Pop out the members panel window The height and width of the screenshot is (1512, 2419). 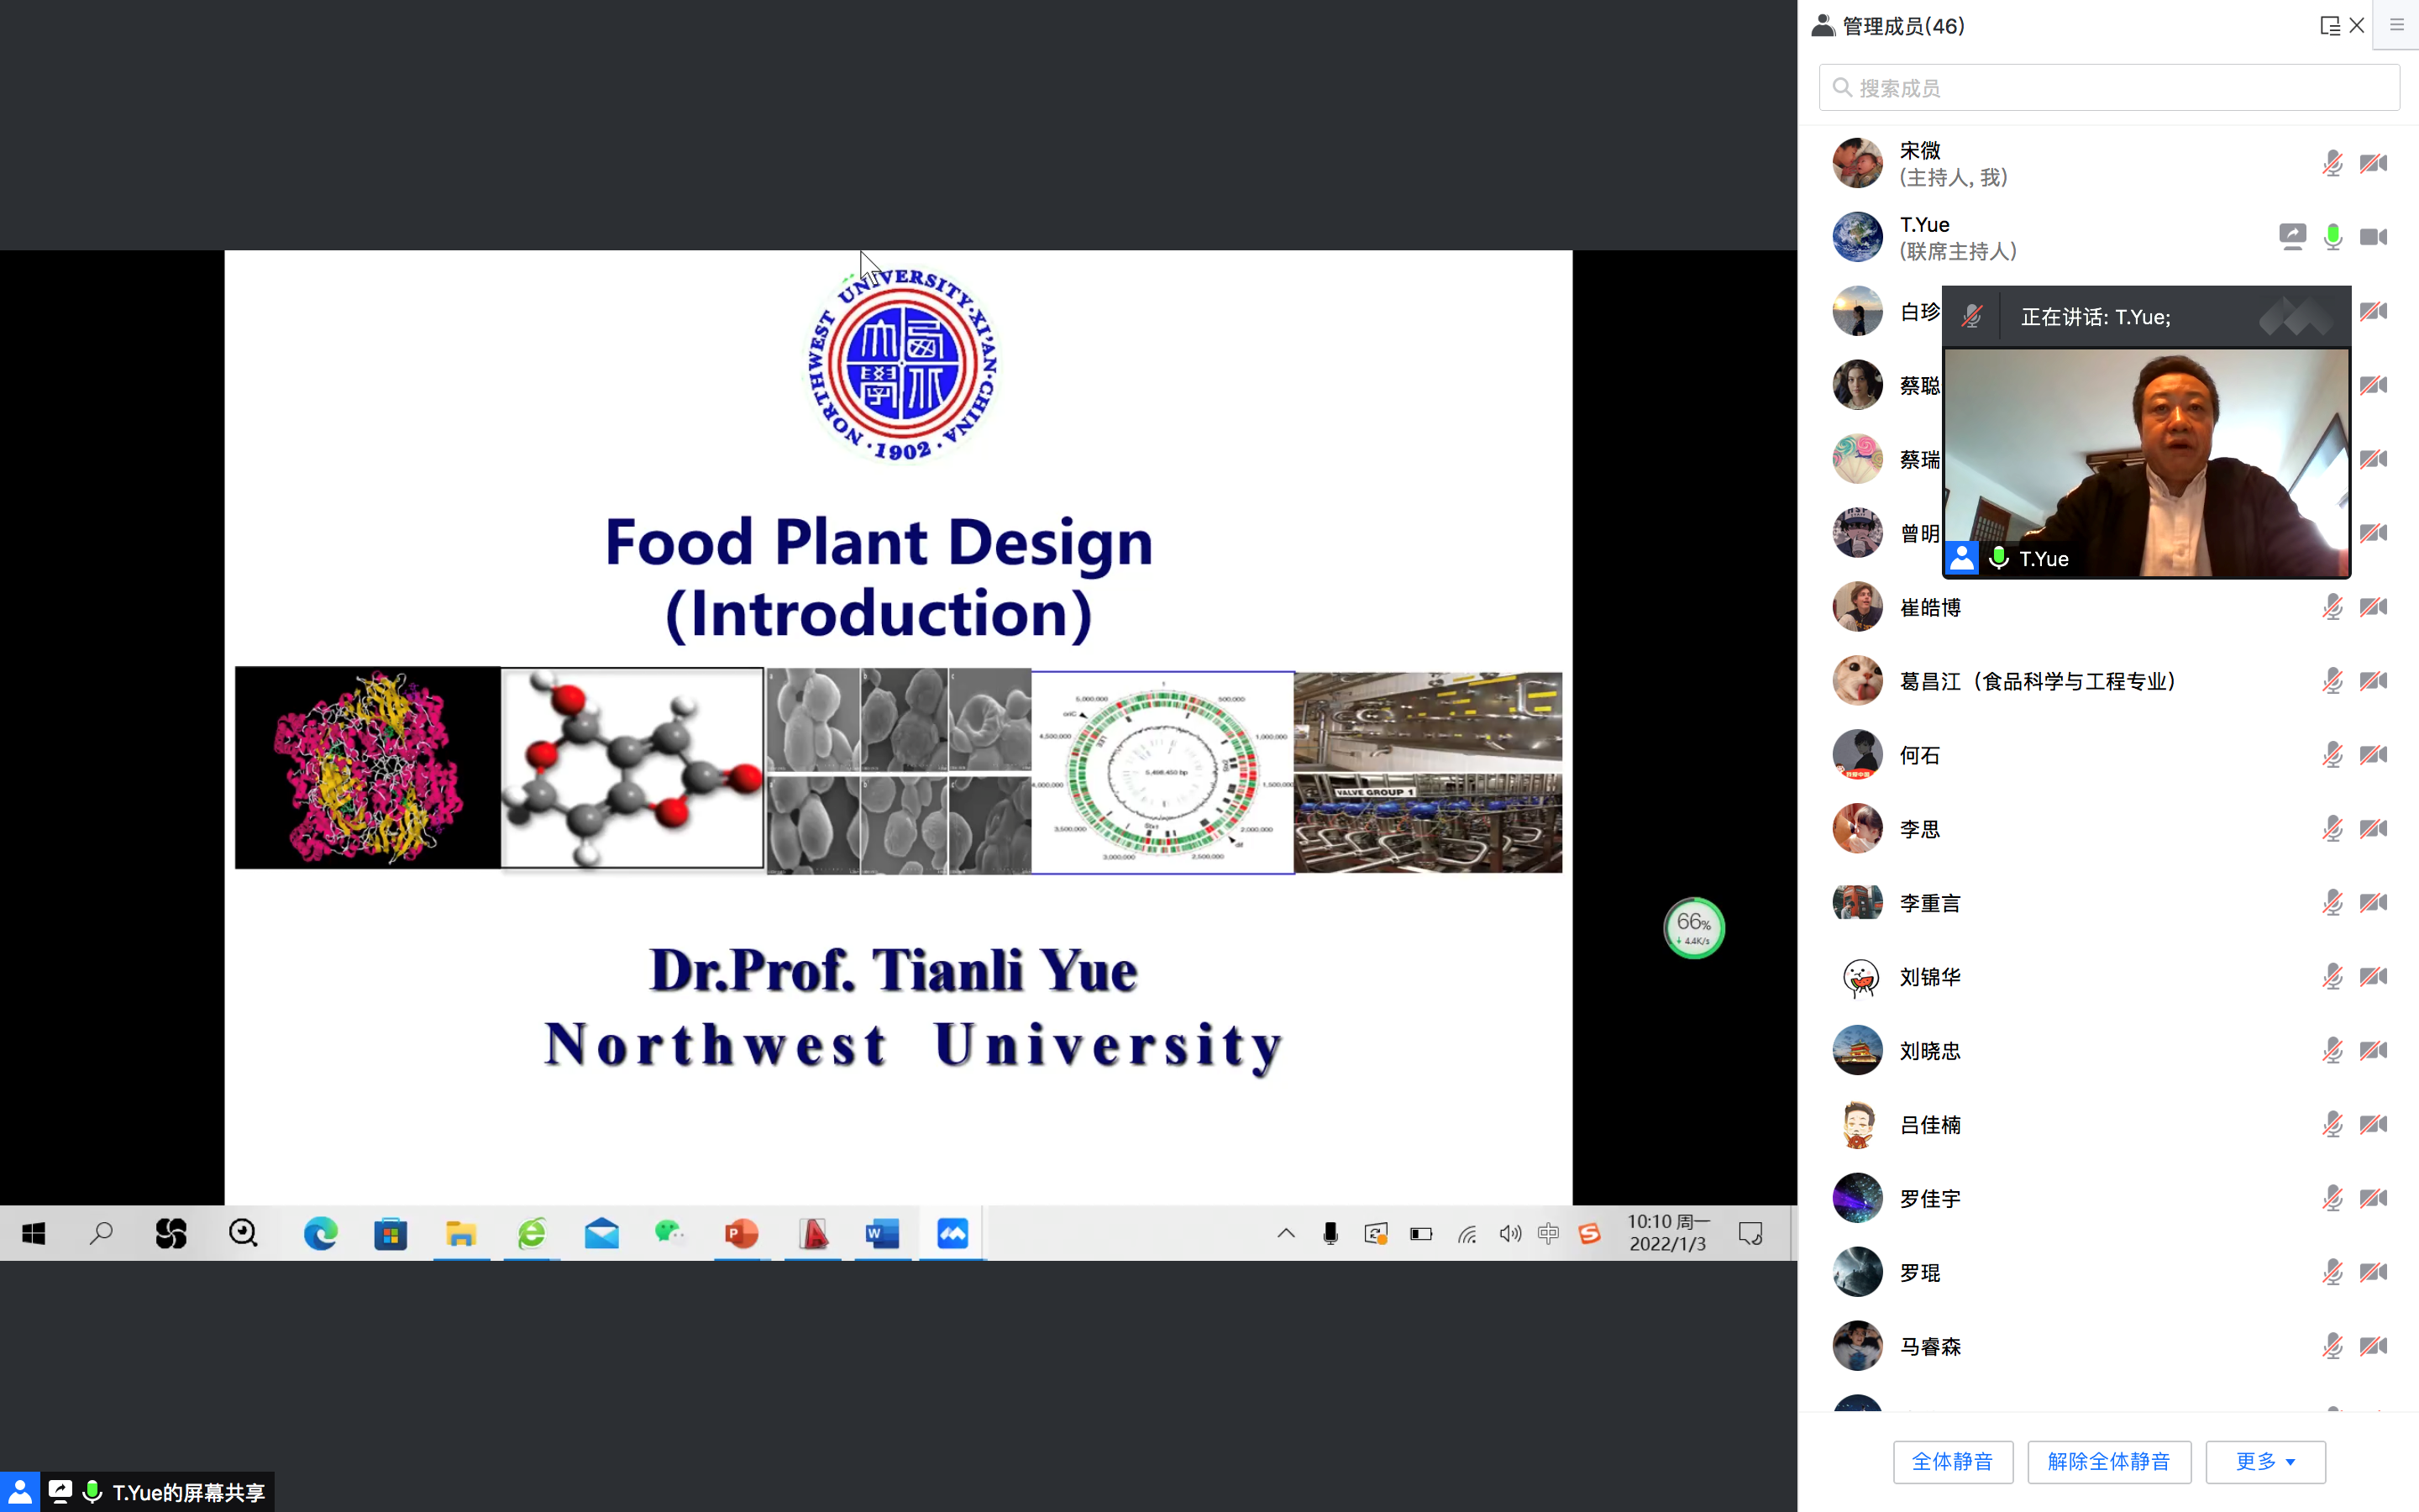pos(2329,26)
